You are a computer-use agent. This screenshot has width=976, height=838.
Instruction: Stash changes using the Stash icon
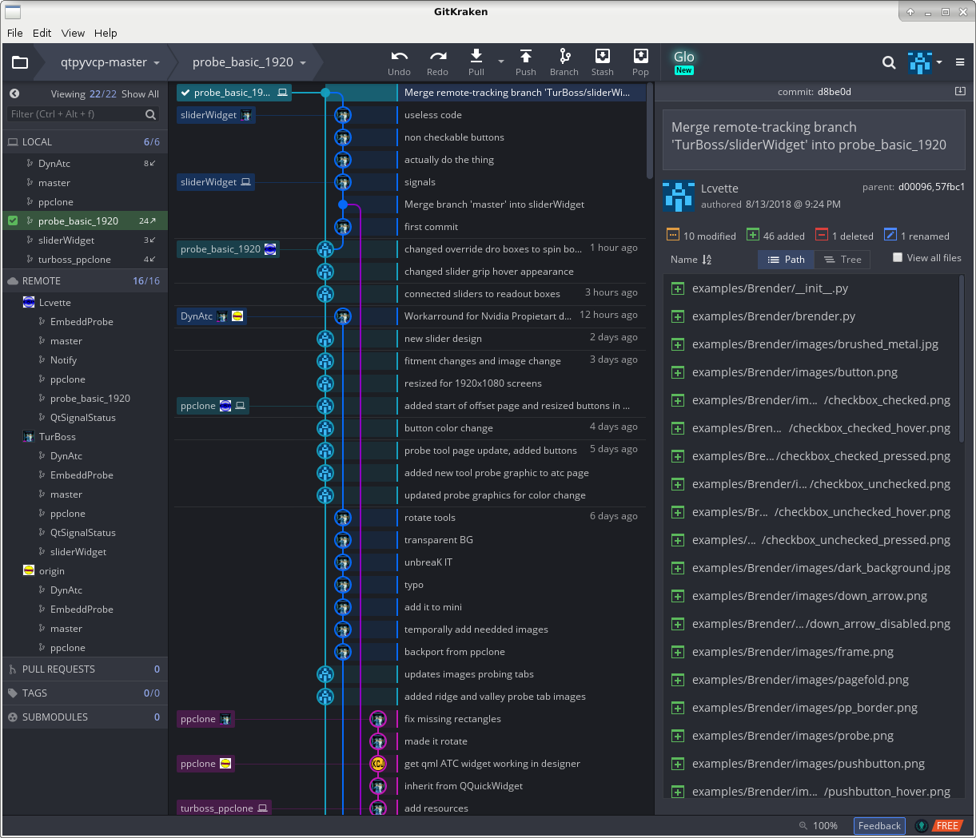click(x=603, y=56)
